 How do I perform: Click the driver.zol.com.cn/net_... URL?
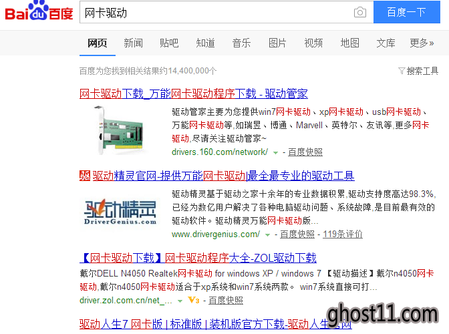[126, 300]
